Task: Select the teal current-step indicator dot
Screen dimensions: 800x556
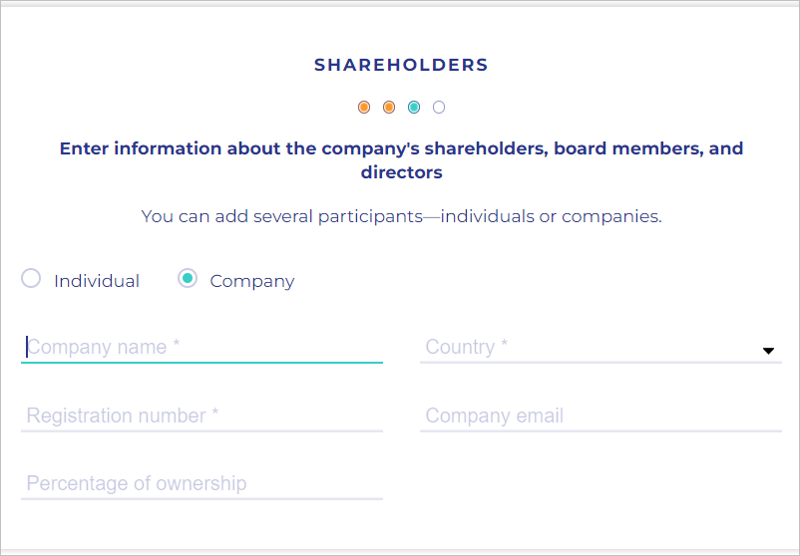Action: (414, 107)
